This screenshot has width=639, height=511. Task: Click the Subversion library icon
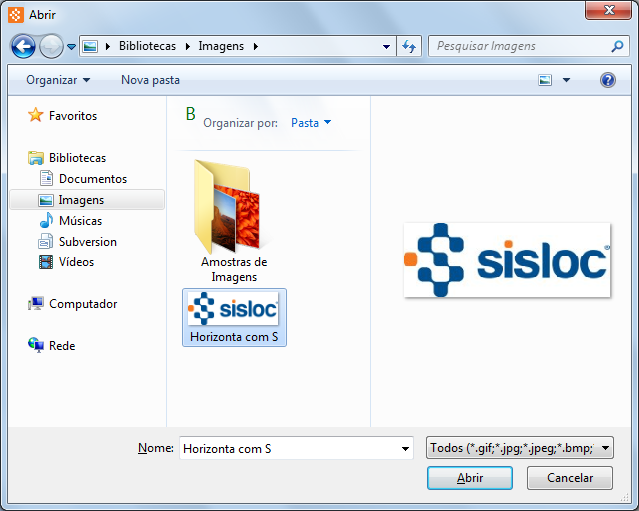[46, 241]
